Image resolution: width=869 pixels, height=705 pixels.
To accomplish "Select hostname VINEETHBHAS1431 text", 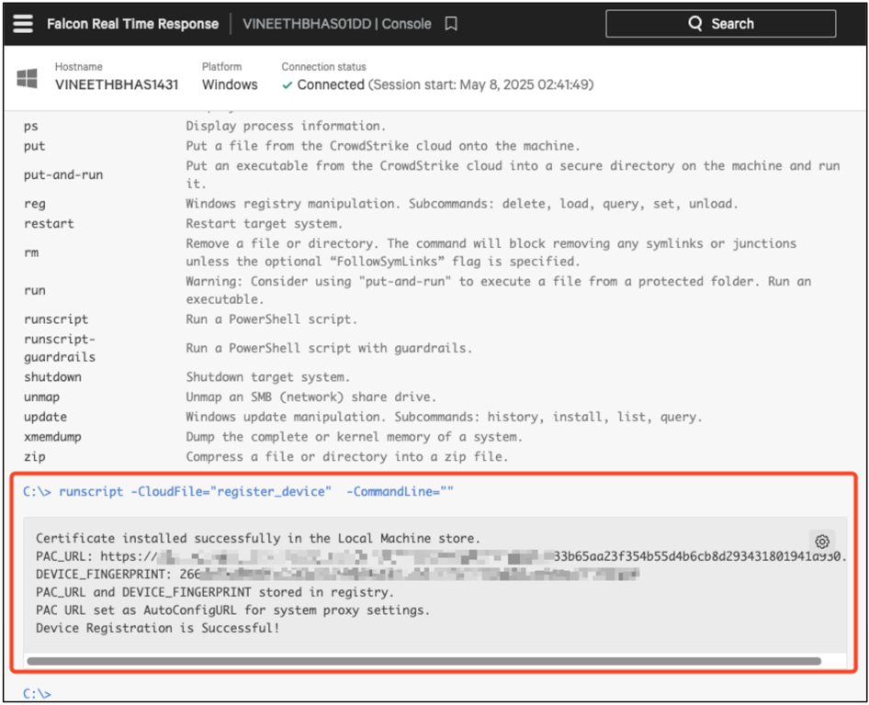I will point(117,84).
